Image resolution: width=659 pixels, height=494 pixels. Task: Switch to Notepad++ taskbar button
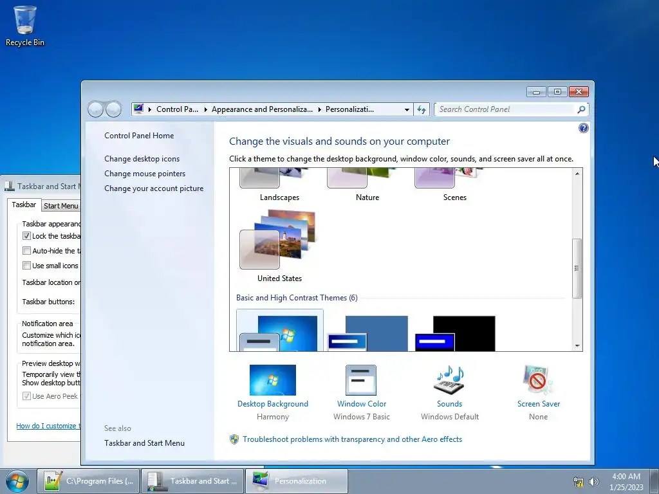tap(88, 481)
